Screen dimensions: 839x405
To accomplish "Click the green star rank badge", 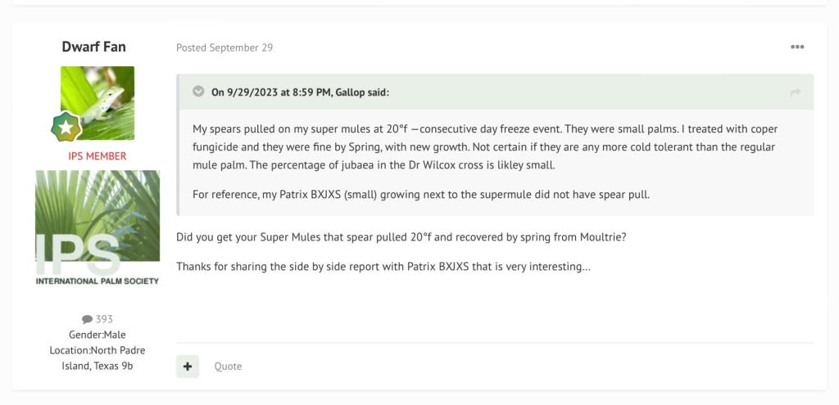I will coord(64,127).
